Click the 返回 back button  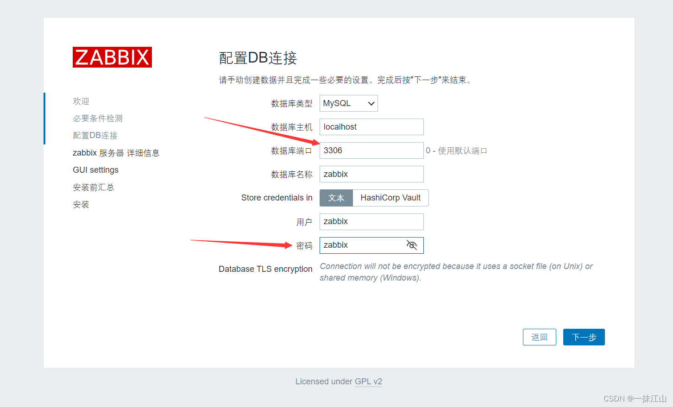(540, 337)
